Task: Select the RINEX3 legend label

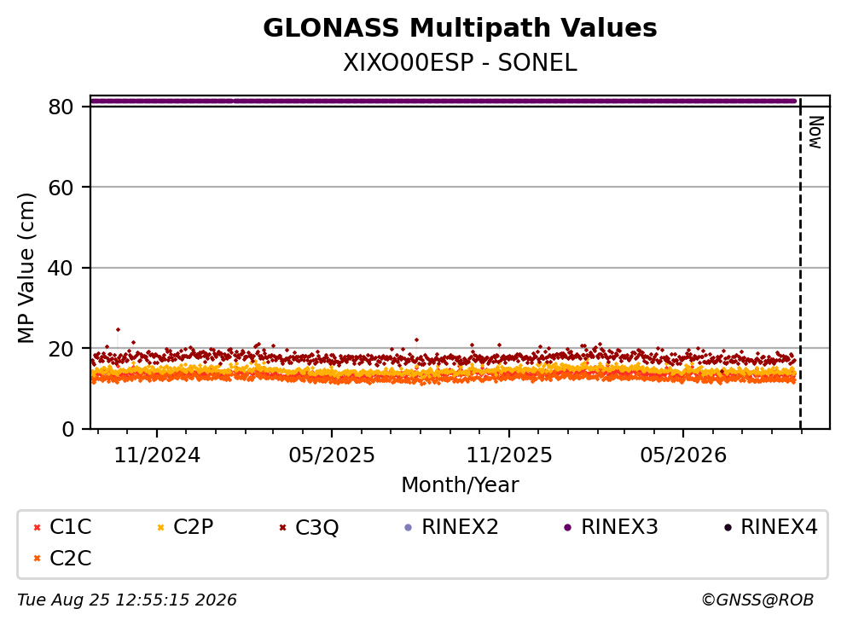Action: [619, 527]
